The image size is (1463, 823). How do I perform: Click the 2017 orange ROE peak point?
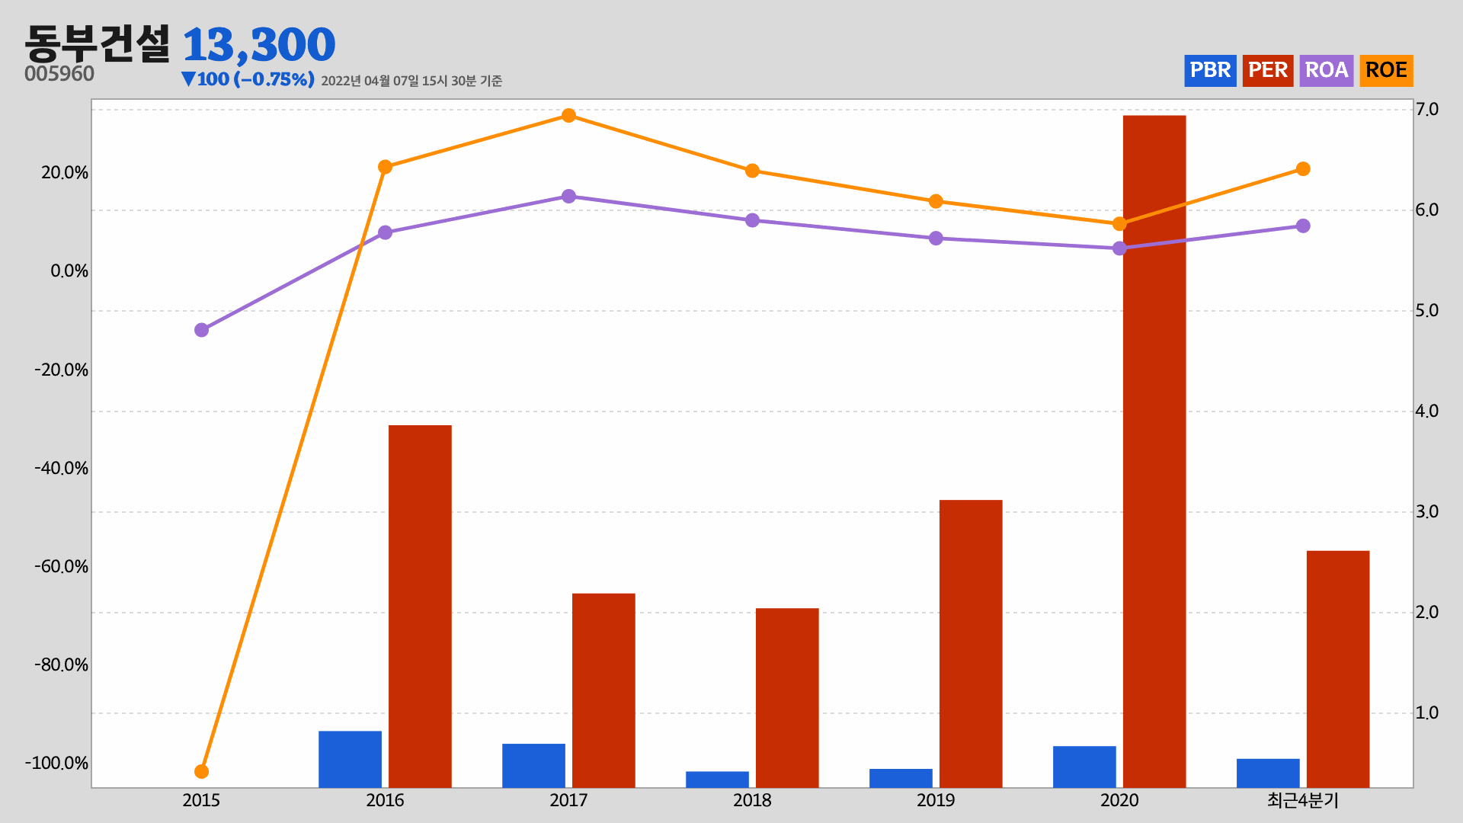click(568, 116)
